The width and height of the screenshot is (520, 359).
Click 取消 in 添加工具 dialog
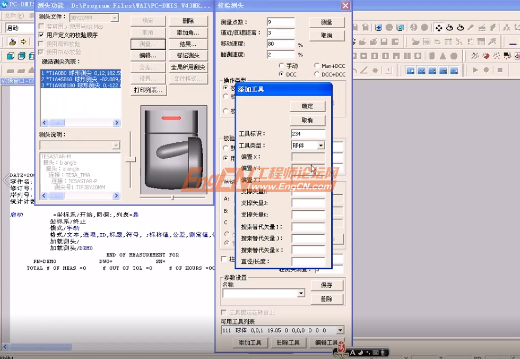pyautogui.click(x=307, y=120)
